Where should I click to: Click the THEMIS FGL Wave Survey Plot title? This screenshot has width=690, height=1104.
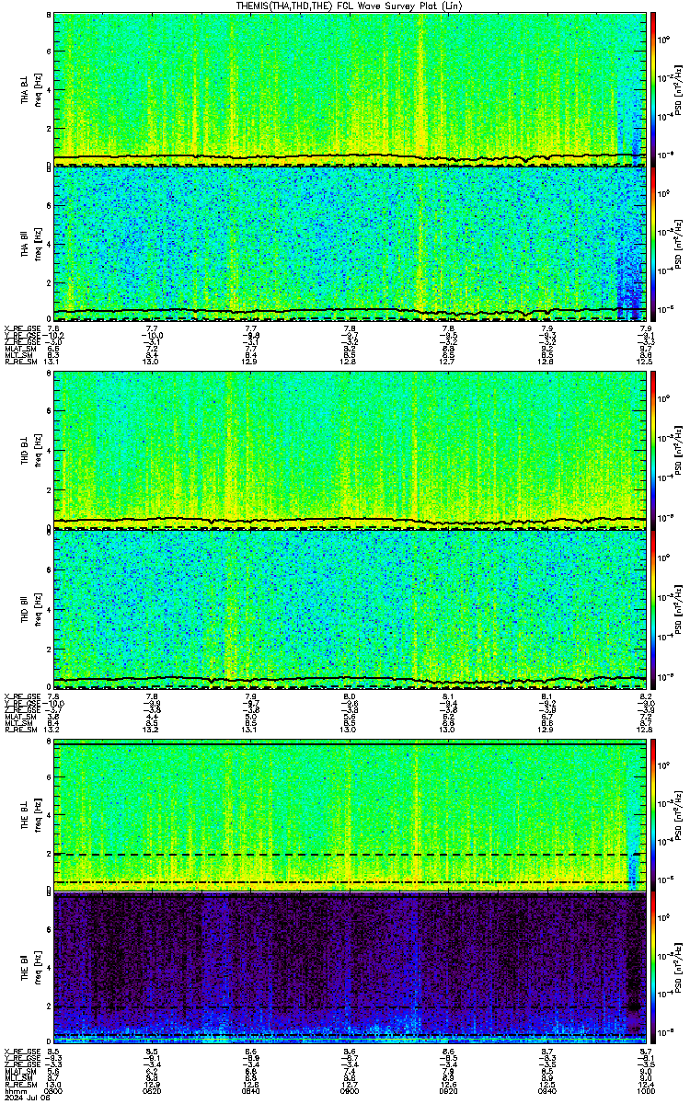coord(350,6)
